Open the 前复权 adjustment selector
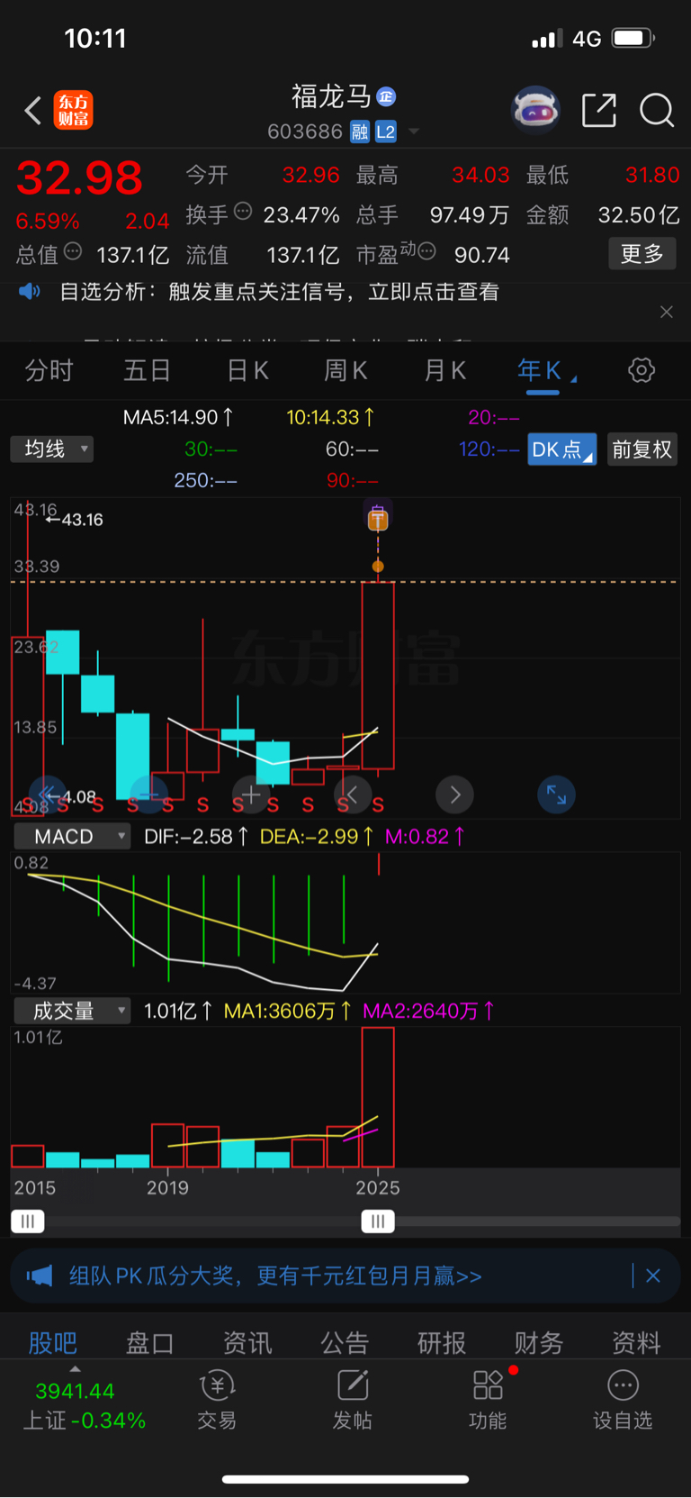This screenshot has height=1498, width=691. tap(642, 449)
